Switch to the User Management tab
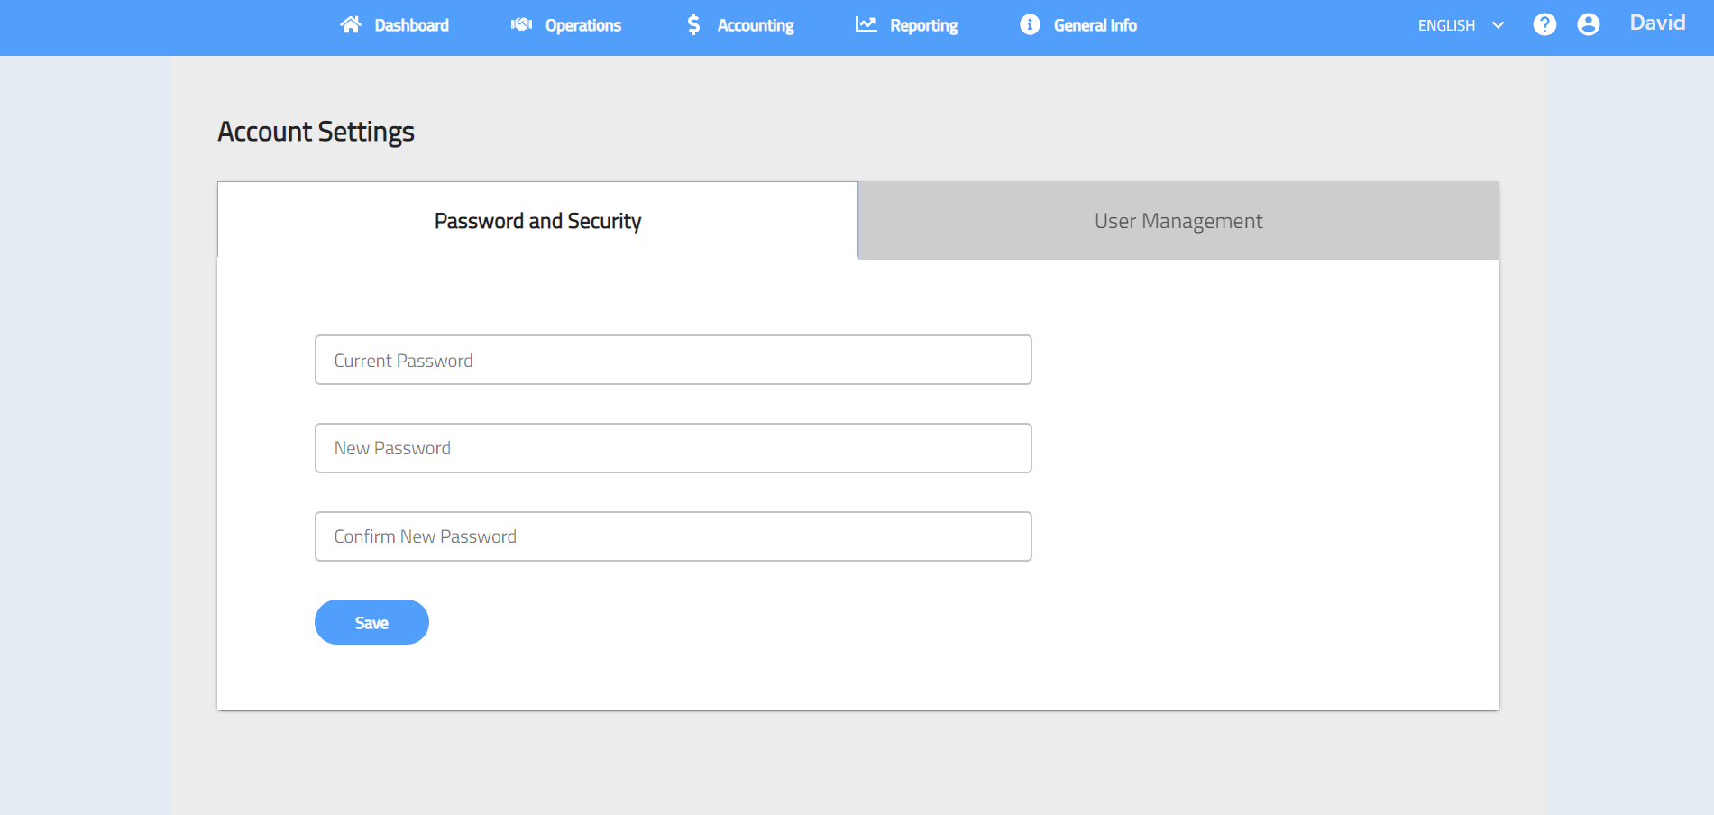 (1178, 221)
